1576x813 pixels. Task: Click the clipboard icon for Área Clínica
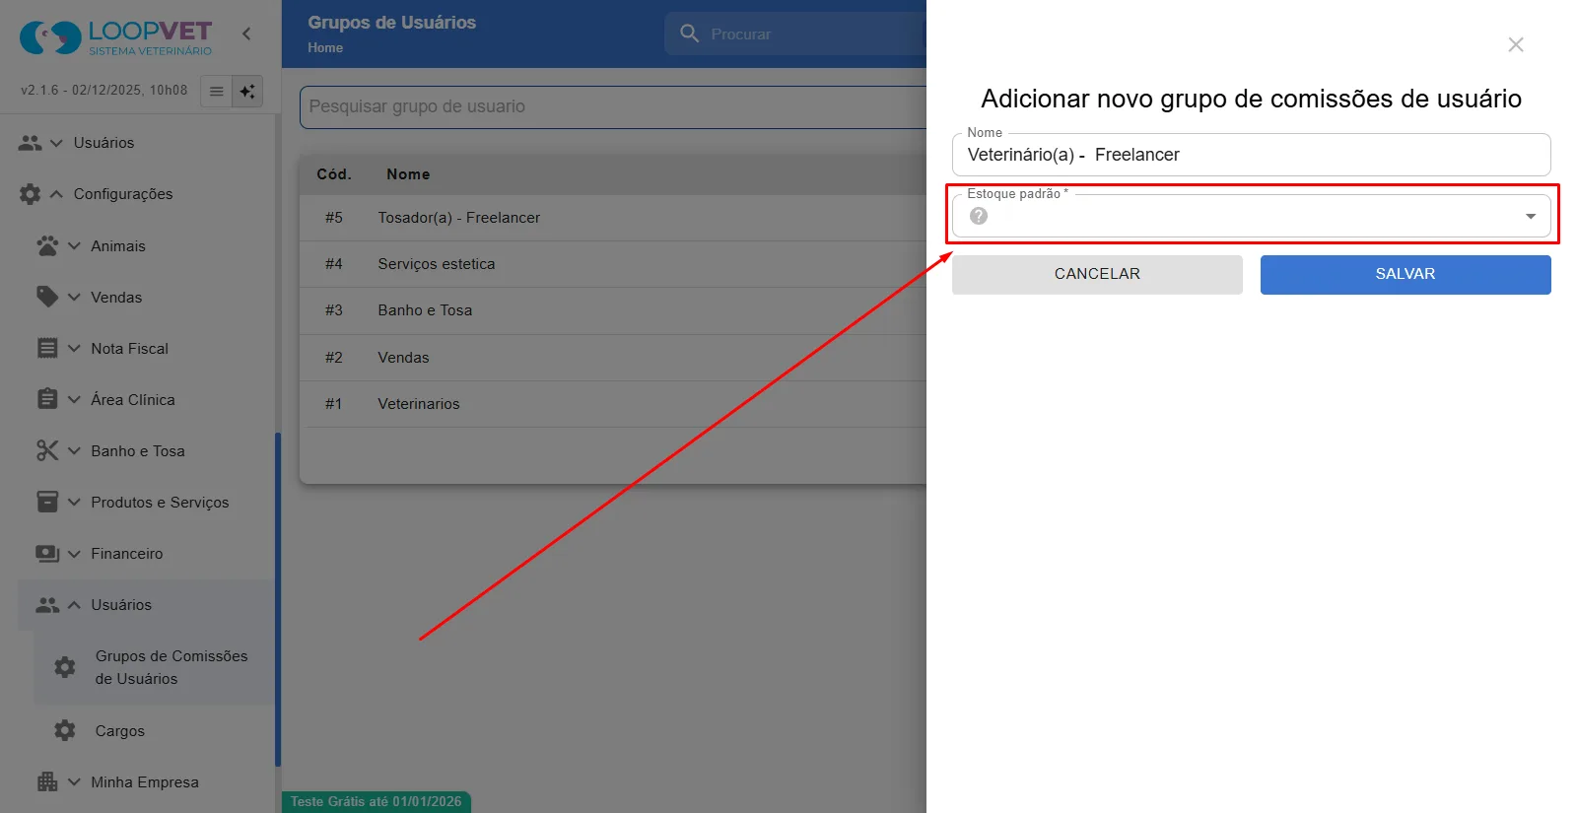[47, 399]
